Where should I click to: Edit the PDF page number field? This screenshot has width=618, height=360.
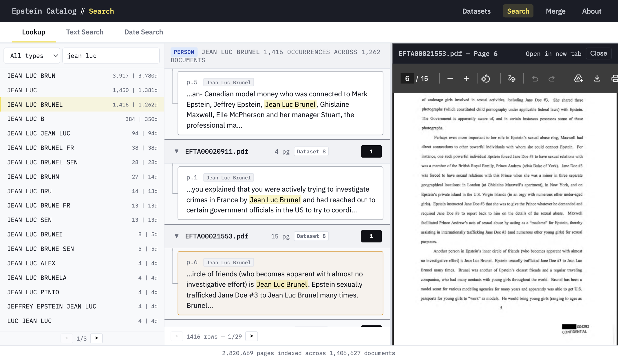pyautogui.click(x=407, y=78)
